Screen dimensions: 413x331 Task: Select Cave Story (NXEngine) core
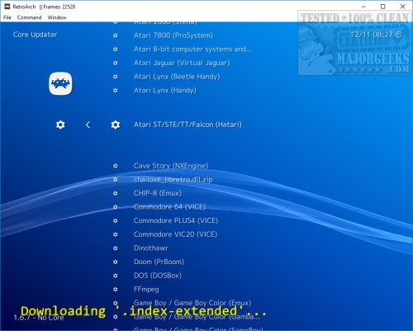click(171, 166)
